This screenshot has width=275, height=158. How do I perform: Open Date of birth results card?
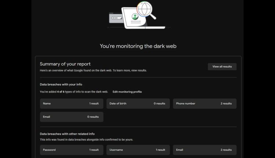(x=138, y=104)
